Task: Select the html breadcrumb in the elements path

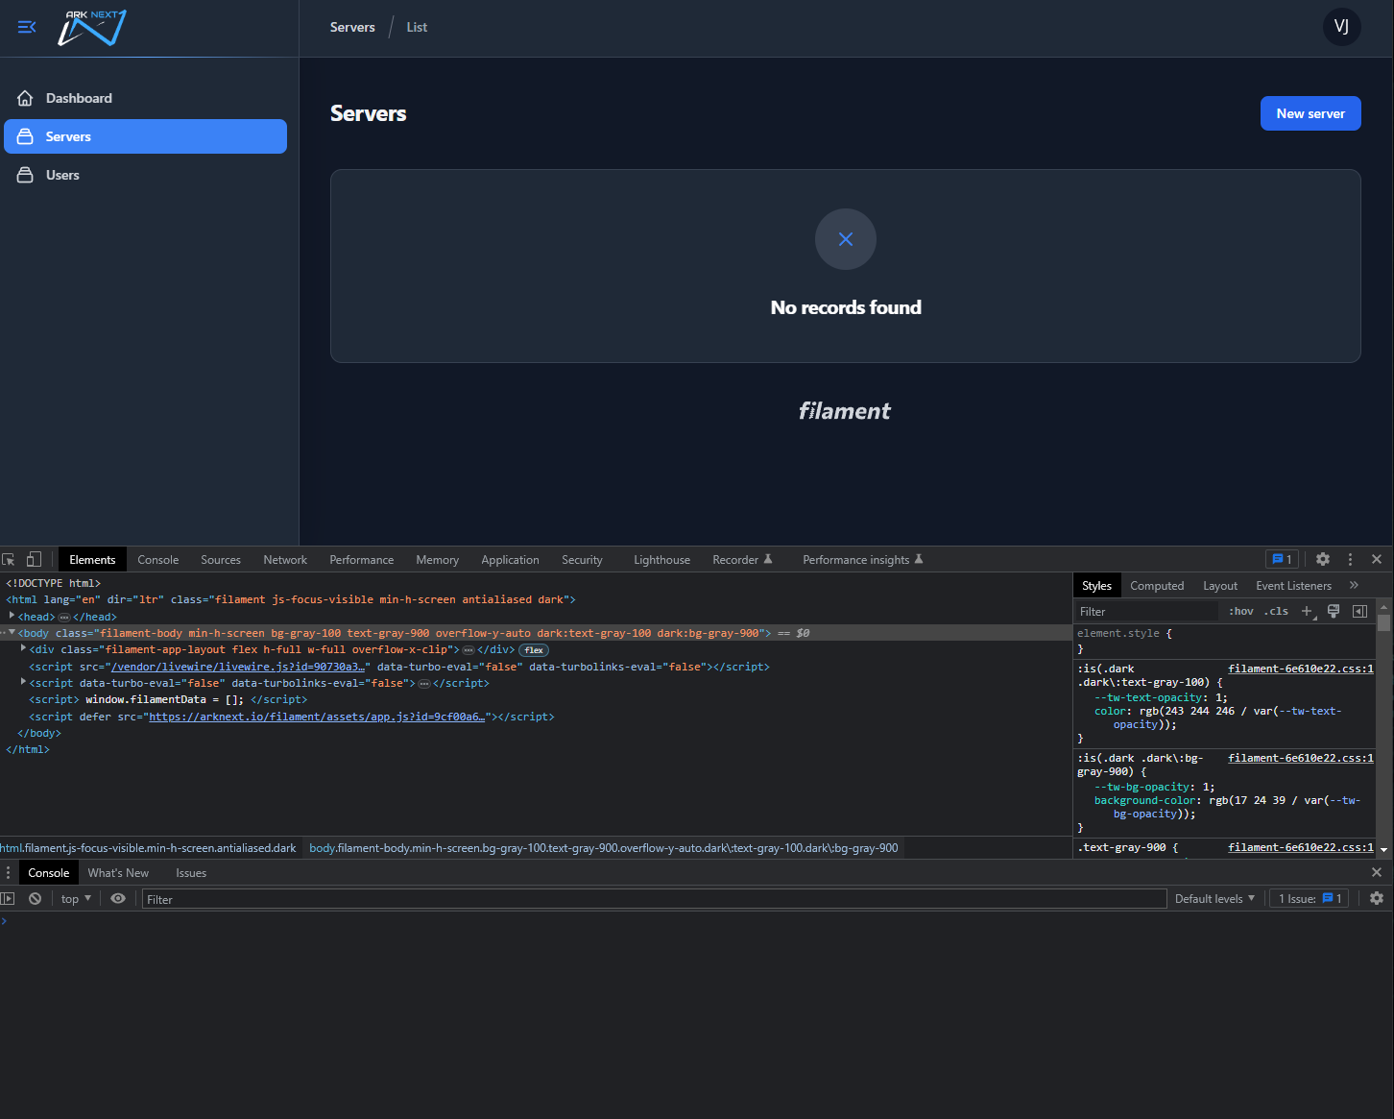Action: tap(149, 848)
